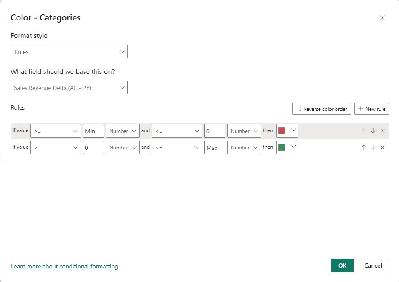The width and height of the screenshot is (399, 282).
Task: Click the Min value input field
Action: click(x=93, y=131)
